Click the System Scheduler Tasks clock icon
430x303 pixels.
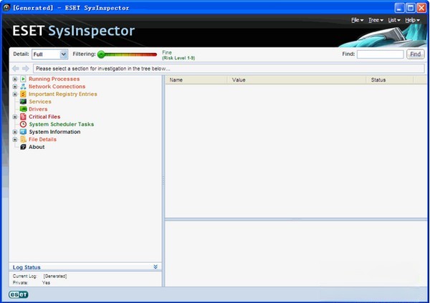tap(23, 124)
